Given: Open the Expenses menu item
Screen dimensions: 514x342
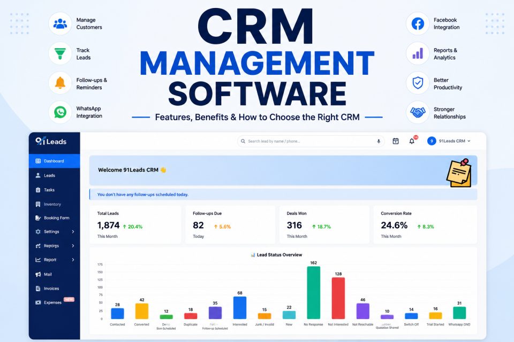Looking at the screenshot, I should (x=55, y=302).
